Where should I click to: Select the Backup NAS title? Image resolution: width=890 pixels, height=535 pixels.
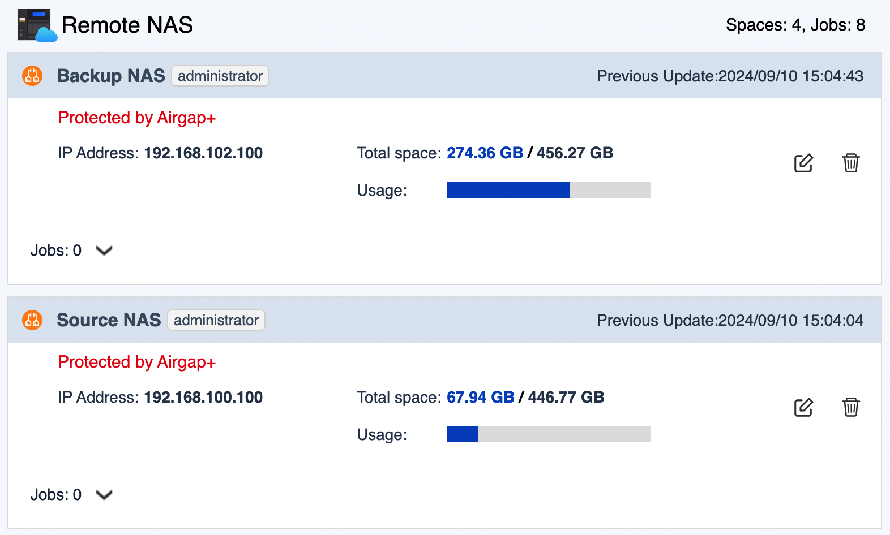click(111, 76)
